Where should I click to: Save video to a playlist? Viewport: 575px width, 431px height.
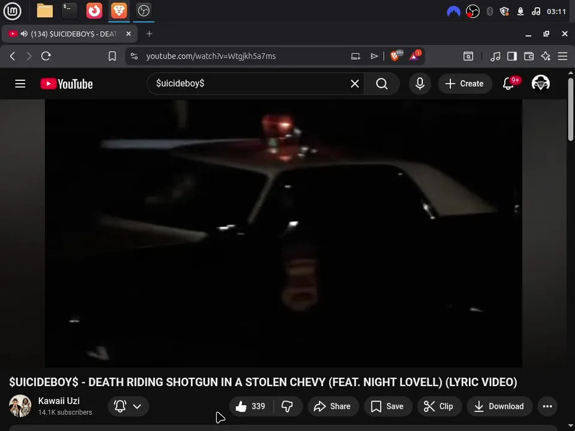[x=388, y=406]
